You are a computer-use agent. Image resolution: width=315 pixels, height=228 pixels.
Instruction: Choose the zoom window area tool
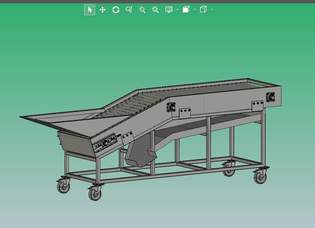(142, 10)
